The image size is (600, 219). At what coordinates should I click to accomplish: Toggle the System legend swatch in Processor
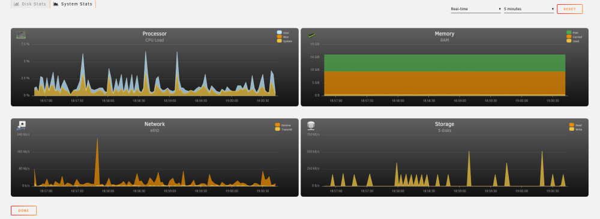pos(279,41)
